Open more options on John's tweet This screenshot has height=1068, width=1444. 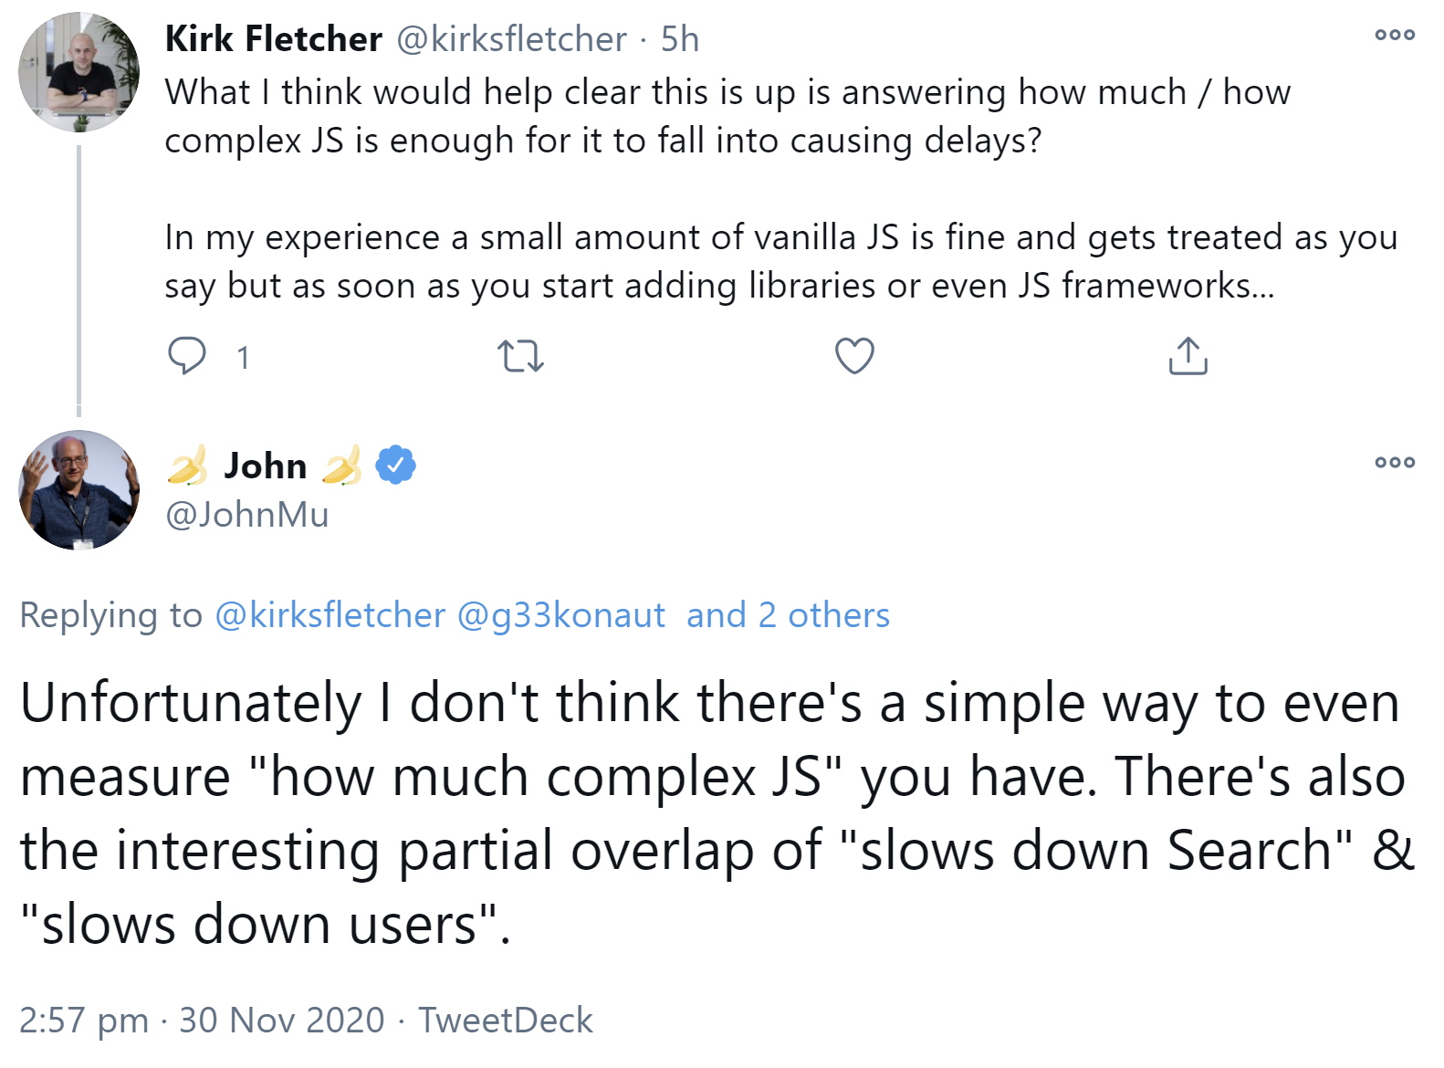pos(1395,463)
